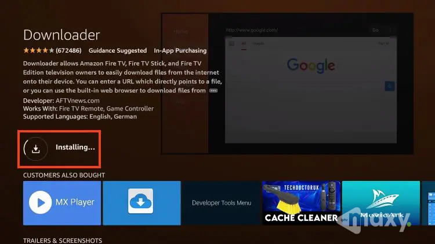Switch to the All tab in the preview
The height and width of the screenshot is (244, 435).
pos(244,43)
